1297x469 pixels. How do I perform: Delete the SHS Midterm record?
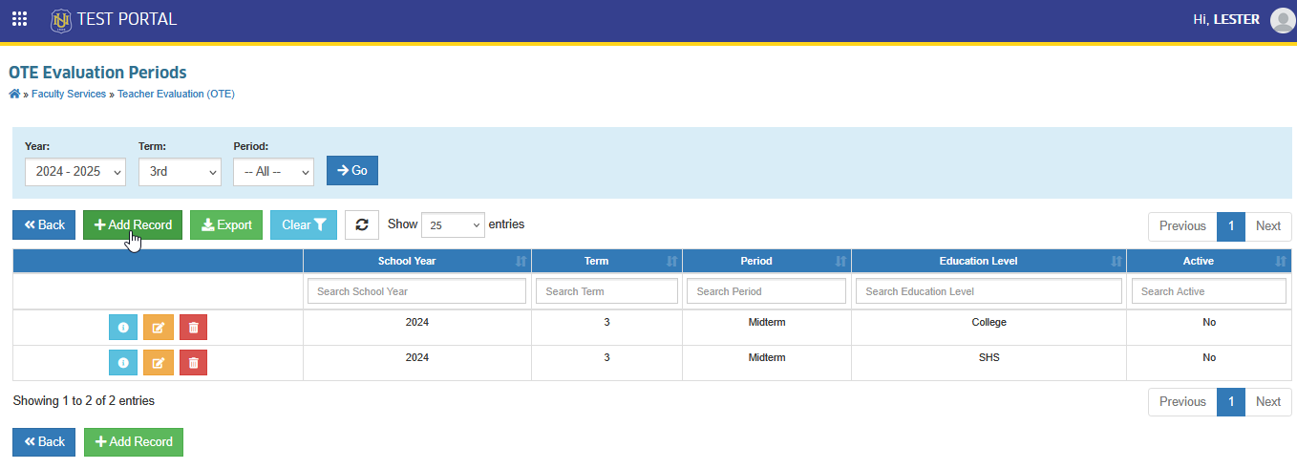tap(193, 363)
